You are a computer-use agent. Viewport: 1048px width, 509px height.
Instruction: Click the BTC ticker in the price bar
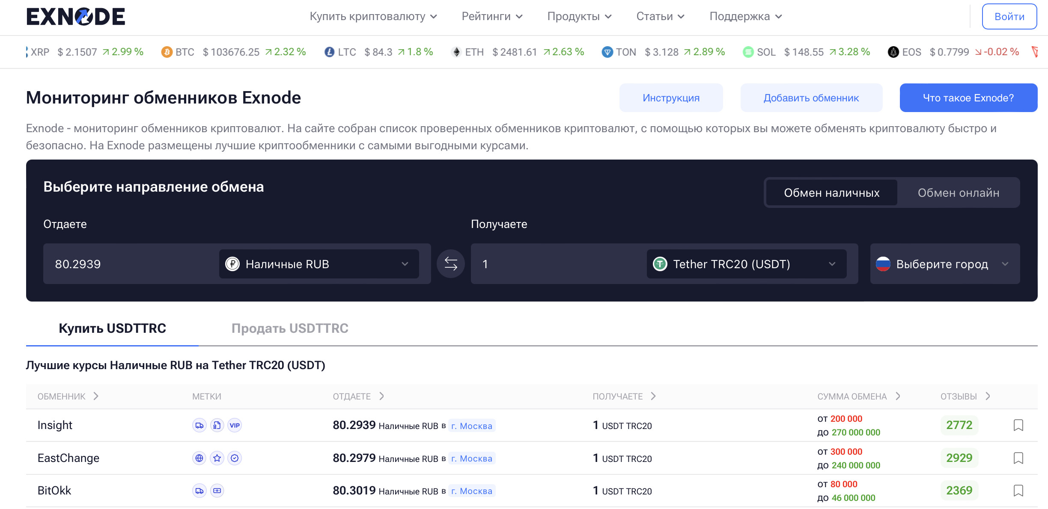pyautogui.click(x=185, y=52)
